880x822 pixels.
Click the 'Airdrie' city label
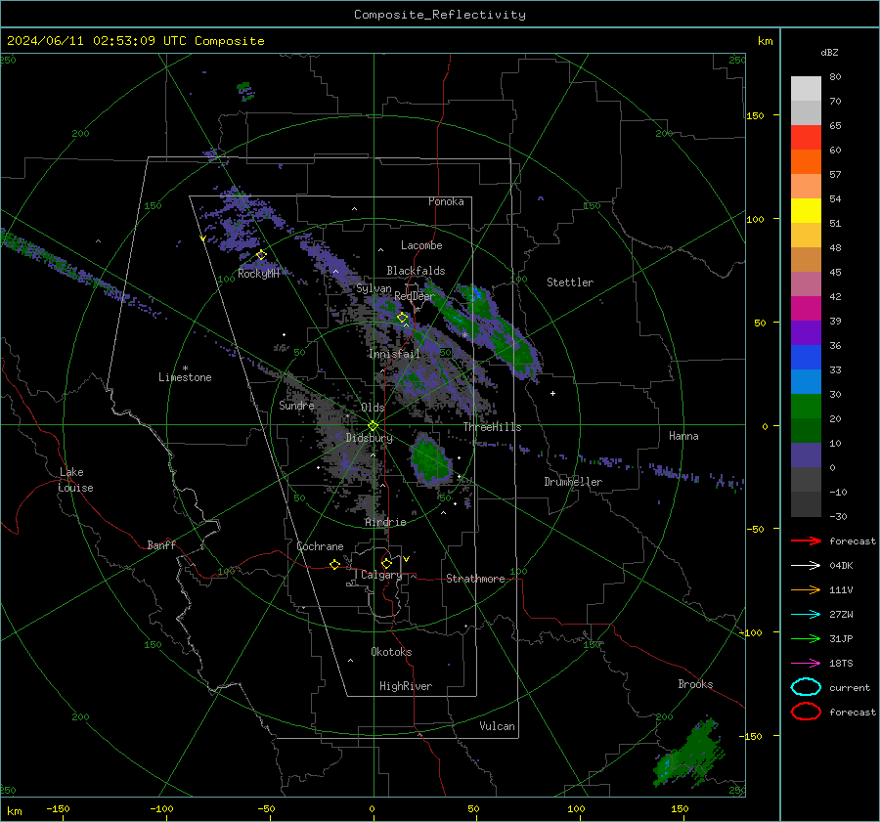pos(385,522)
